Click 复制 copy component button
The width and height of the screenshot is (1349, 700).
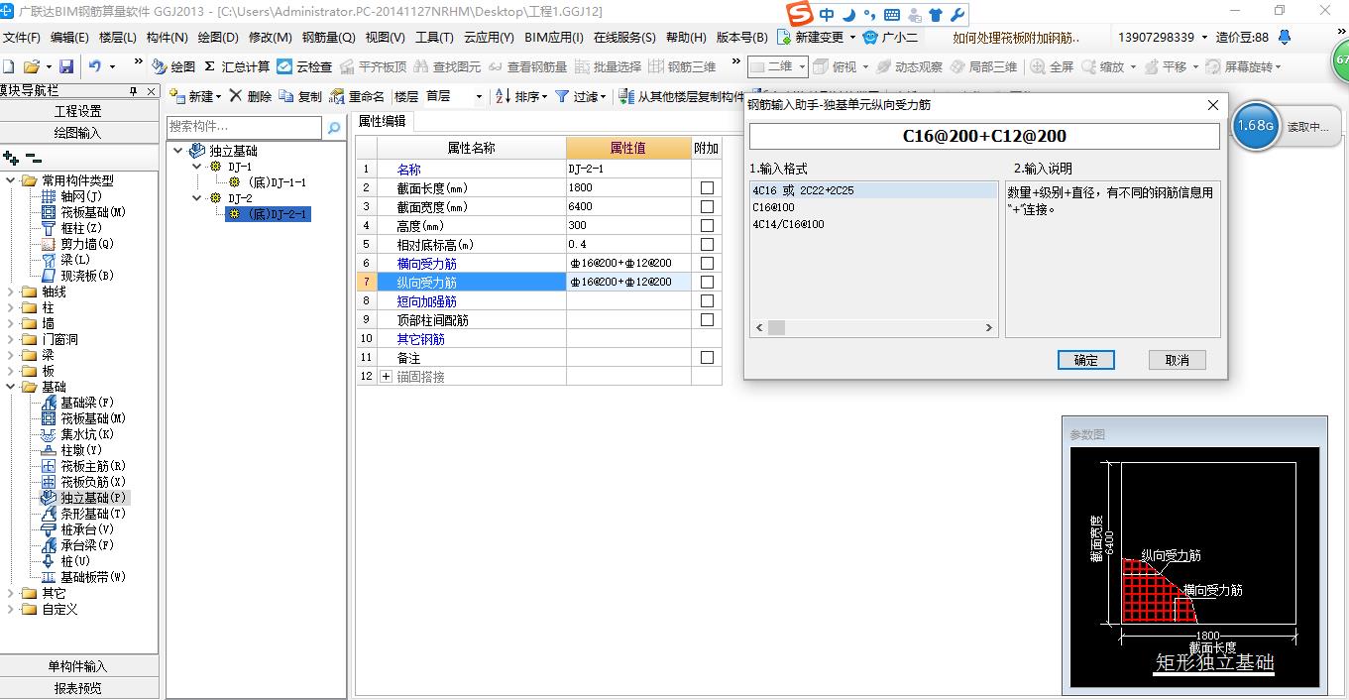(301, 96)
